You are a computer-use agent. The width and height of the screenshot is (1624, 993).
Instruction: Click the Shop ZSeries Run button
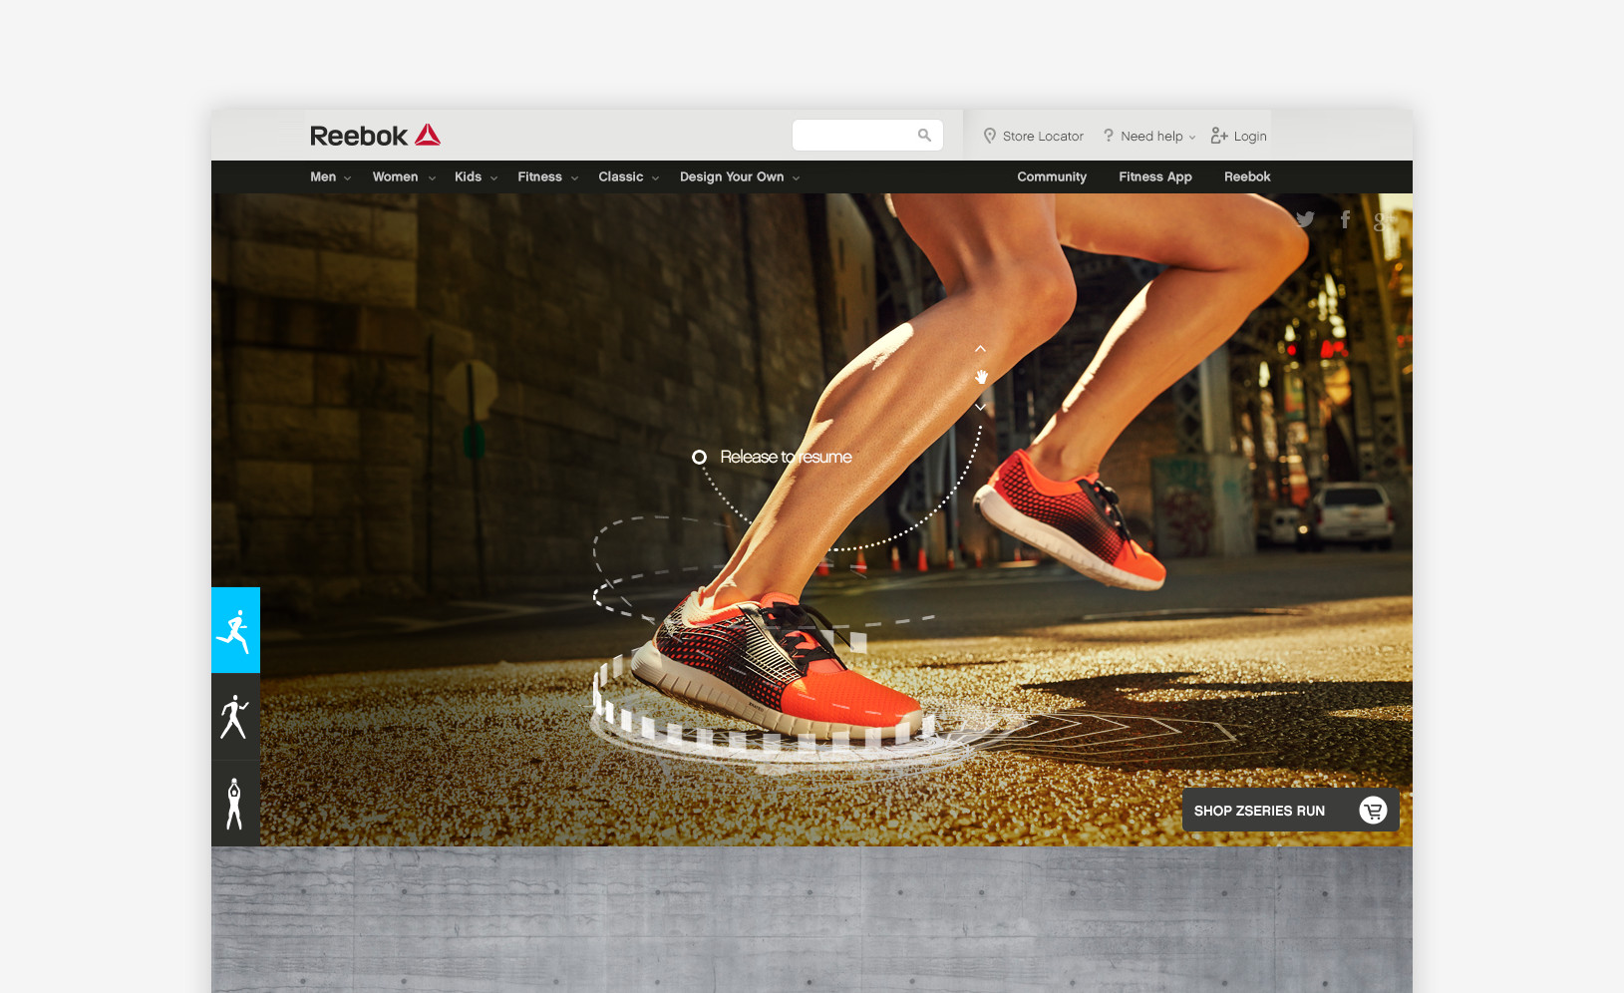tap(1290, 811)
